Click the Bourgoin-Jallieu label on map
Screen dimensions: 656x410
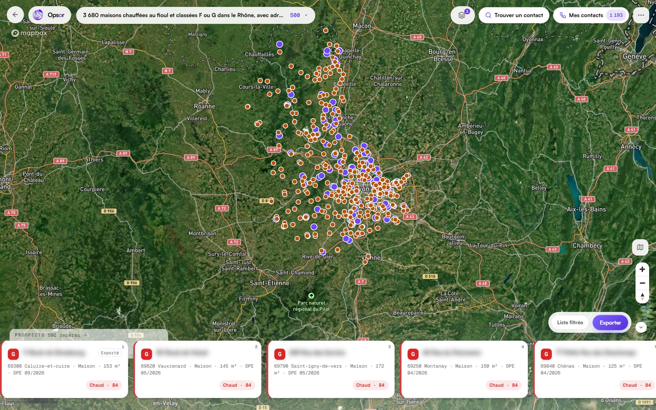pos(454,240)
